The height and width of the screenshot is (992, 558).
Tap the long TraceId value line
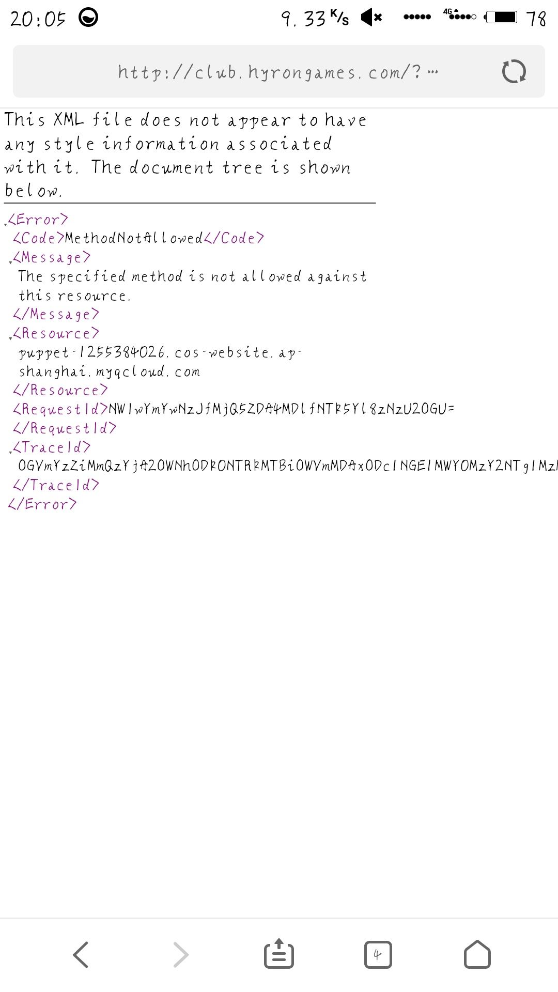pos(288,466)
